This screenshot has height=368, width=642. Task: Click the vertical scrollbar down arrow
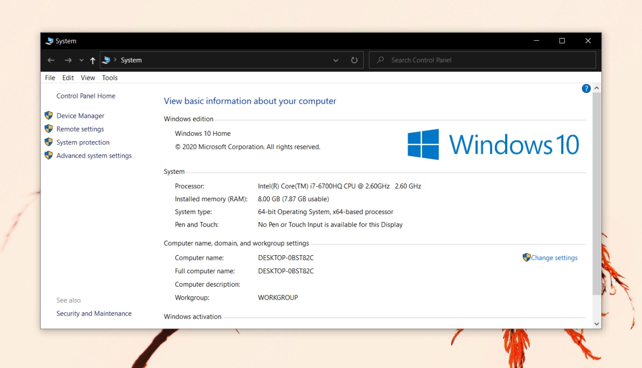coord(597,323)
